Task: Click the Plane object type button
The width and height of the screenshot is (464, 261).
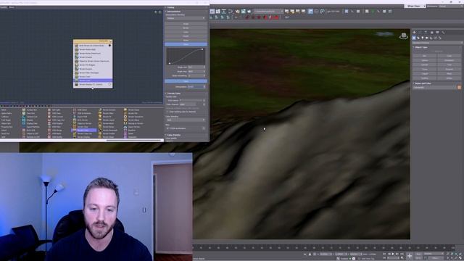Action: (449, 74)
